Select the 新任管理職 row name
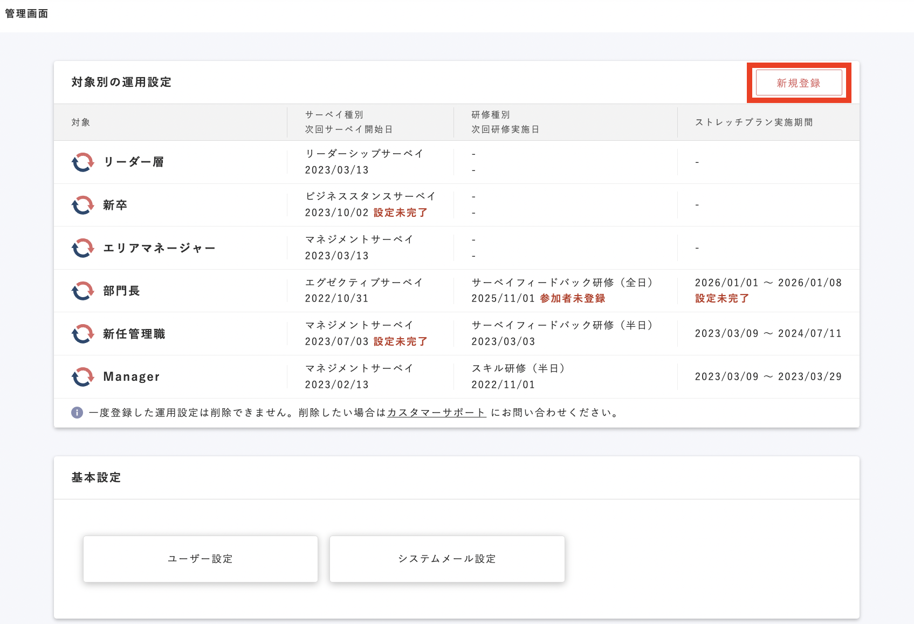Viewport: 914px width, 624px height. 134,334
